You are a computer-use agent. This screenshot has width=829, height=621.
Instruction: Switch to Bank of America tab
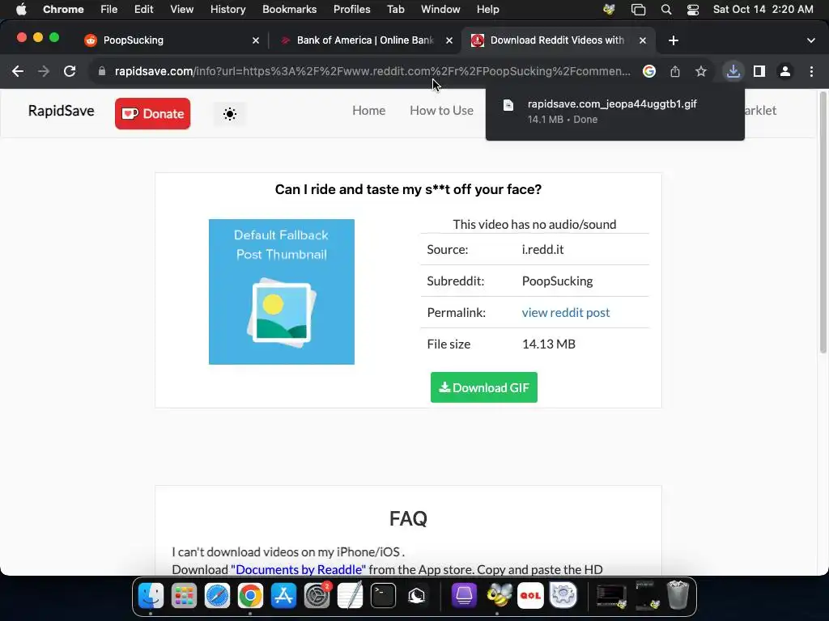(365, 40)
